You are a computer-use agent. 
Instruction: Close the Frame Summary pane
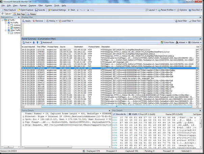tap(200, 39)
